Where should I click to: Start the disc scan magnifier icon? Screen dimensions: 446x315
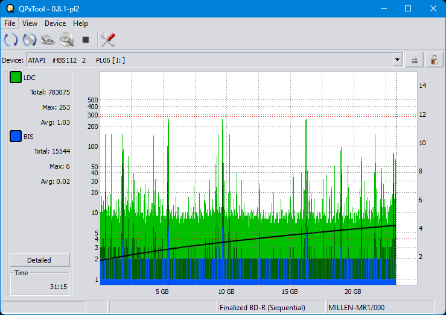[x=67, y=39]
